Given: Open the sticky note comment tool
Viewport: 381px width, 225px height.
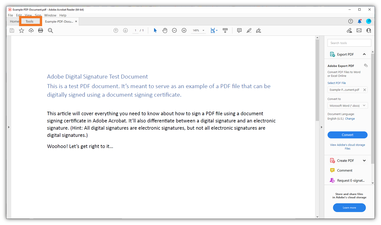Looking at the screenshot, I should pyautogui.click(x=239, y=30).
